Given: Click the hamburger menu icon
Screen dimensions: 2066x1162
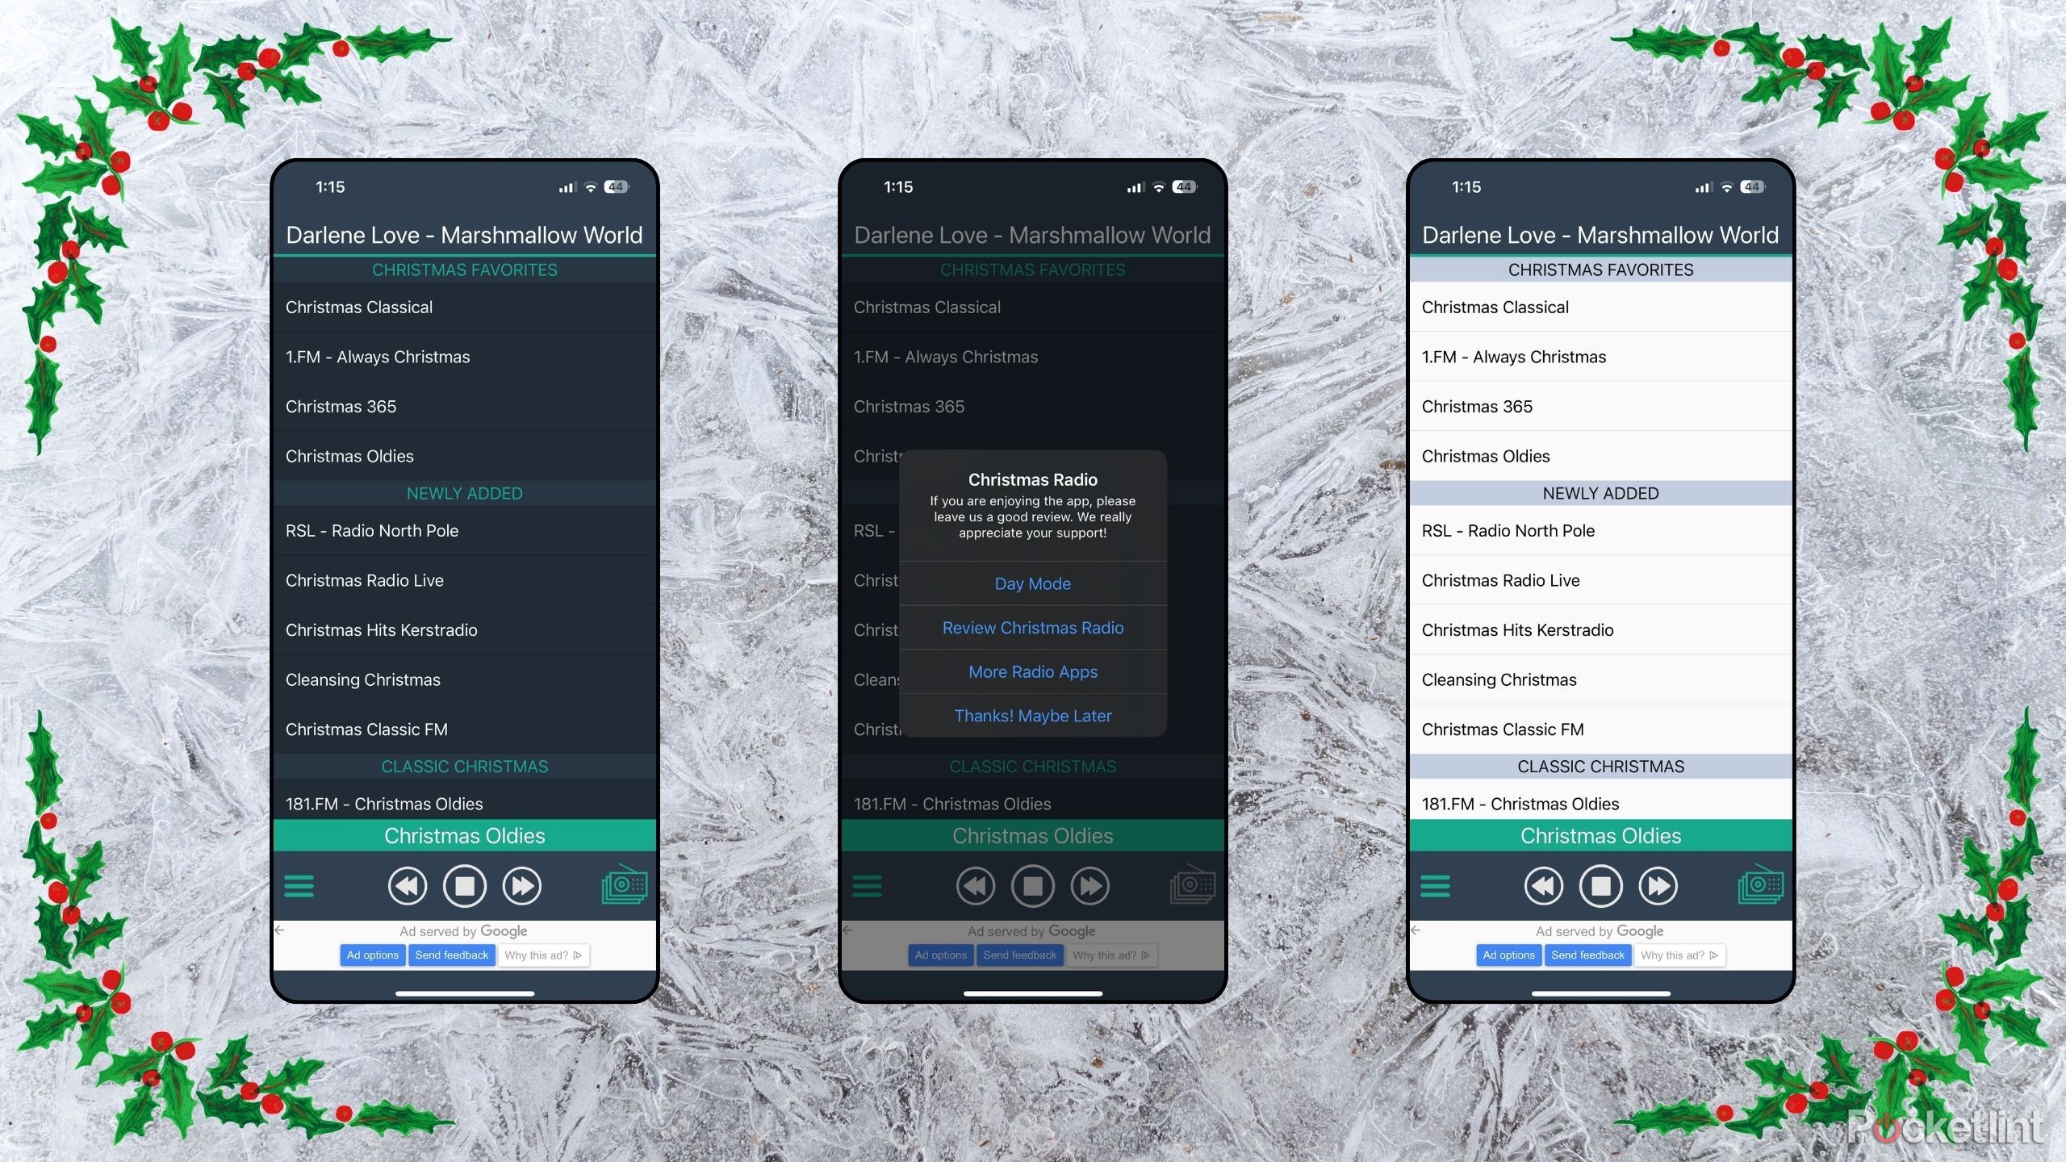Looking at the screenshot, I should click(x=299, y=887).
